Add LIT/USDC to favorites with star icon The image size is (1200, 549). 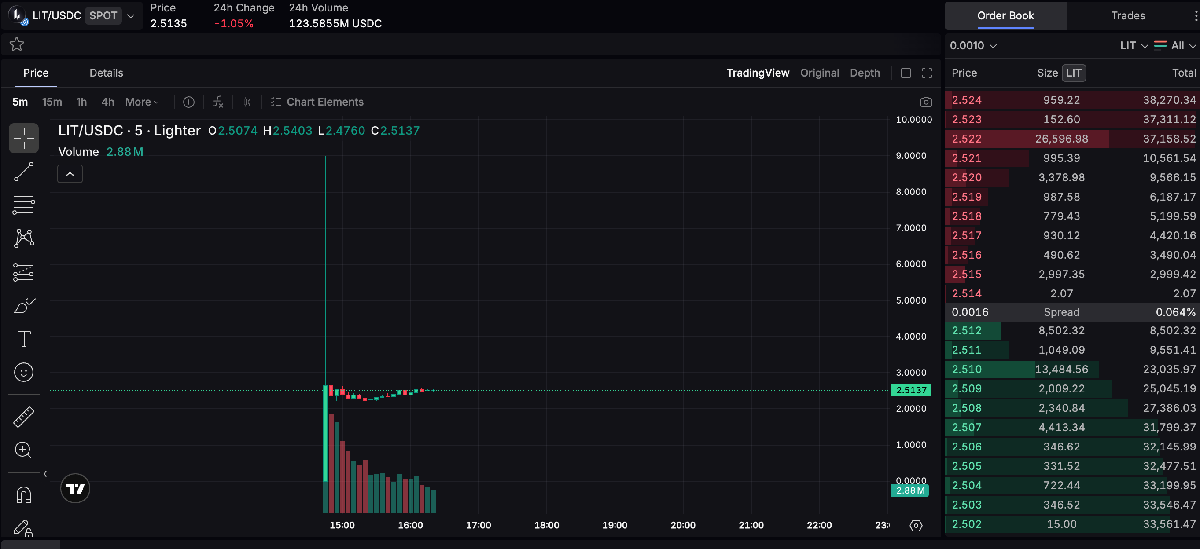(17, 44)
